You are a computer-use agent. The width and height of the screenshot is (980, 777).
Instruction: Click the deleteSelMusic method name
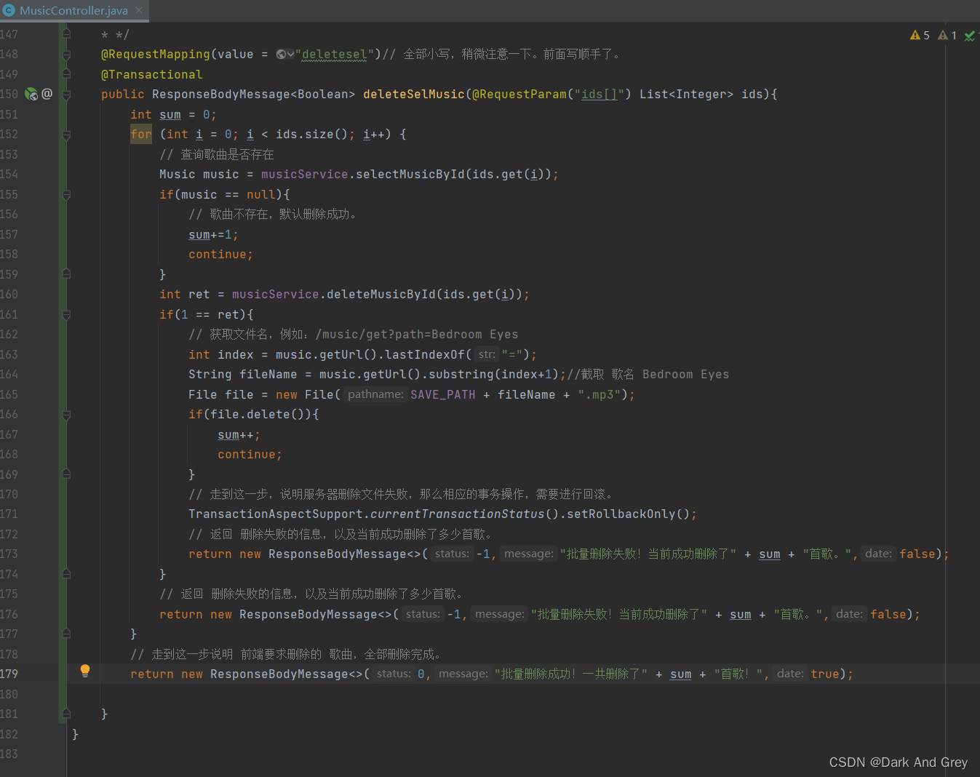[x=414, y=94]
